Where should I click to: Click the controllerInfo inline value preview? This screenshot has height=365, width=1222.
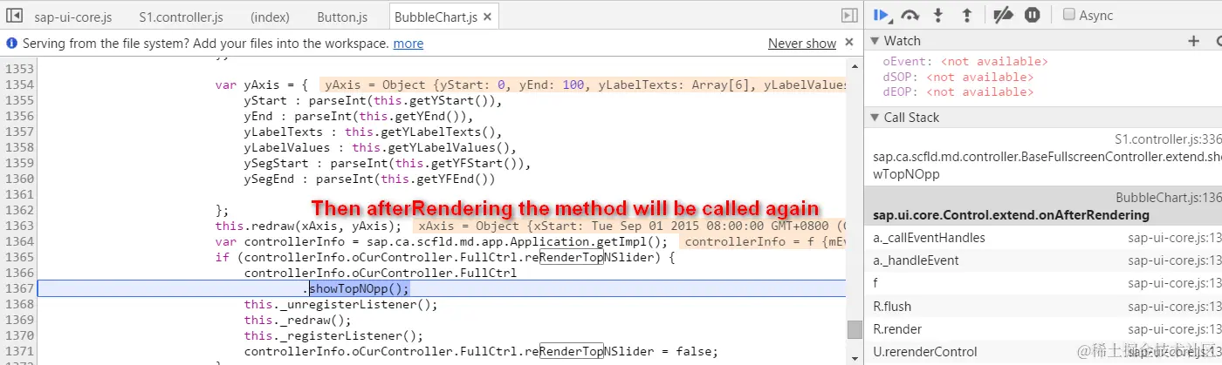pos(764,241)
